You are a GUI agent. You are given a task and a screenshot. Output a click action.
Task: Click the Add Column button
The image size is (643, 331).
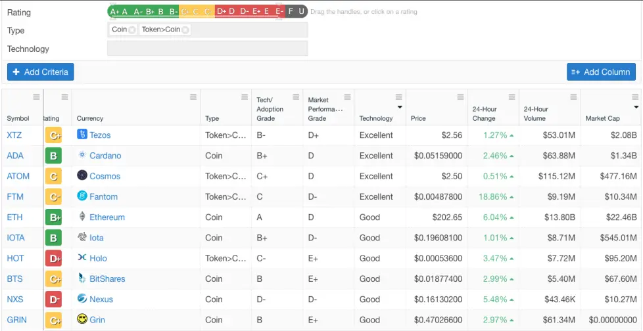click(x=601, y=72)
